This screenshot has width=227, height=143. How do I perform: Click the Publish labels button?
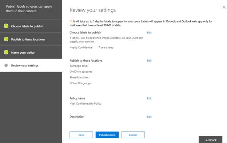(107, 135)
